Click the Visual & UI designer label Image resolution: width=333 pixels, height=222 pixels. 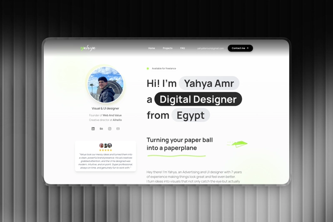pos(105,108)
